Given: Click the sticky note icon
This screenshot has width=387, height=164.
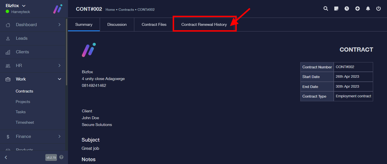Looking at the screenshot, I should pos(336,9).
